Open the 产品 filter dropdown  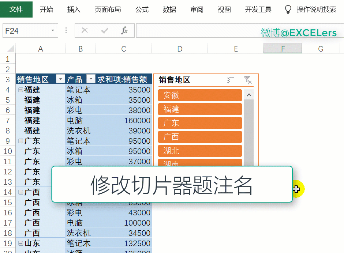[x=91, y=79]
